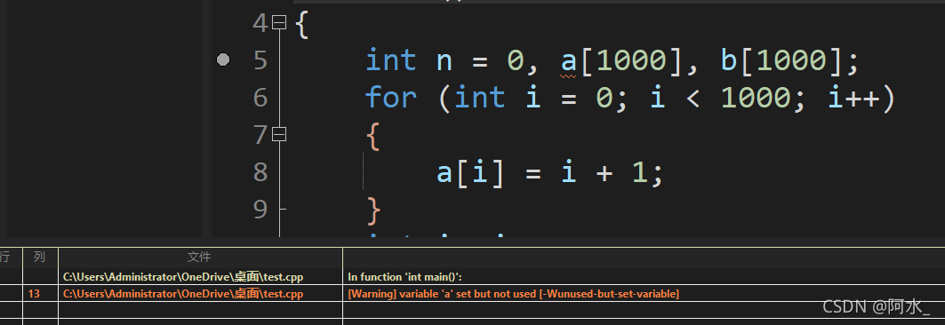Select line number 9 in gutter

[x=260, y=209]
